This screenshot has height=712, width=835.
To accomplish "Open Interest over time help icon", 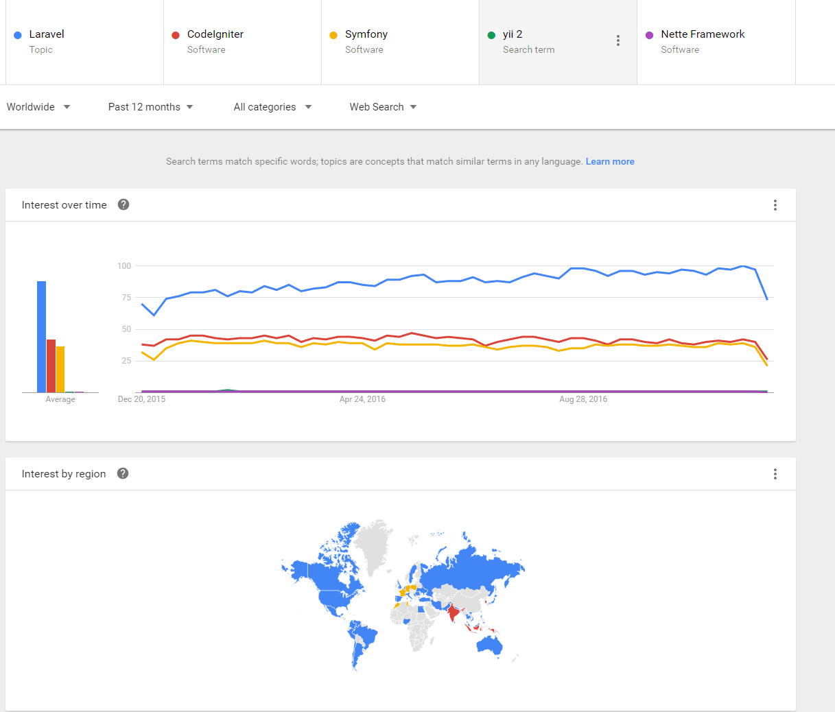I will (x=124, y=204).
